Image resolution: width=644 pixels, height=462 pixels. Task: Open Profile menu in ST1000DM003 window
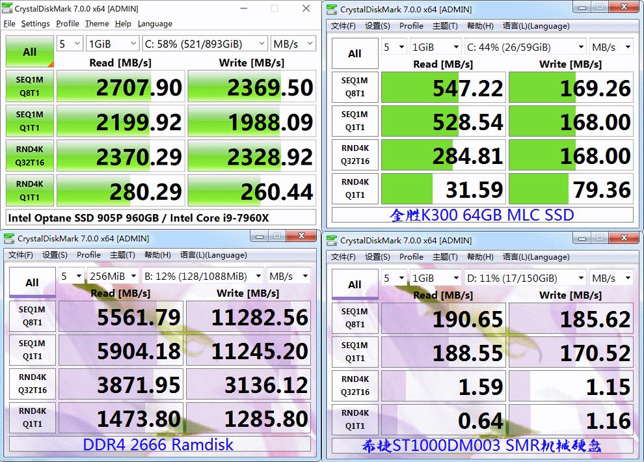tap(411, 256)
